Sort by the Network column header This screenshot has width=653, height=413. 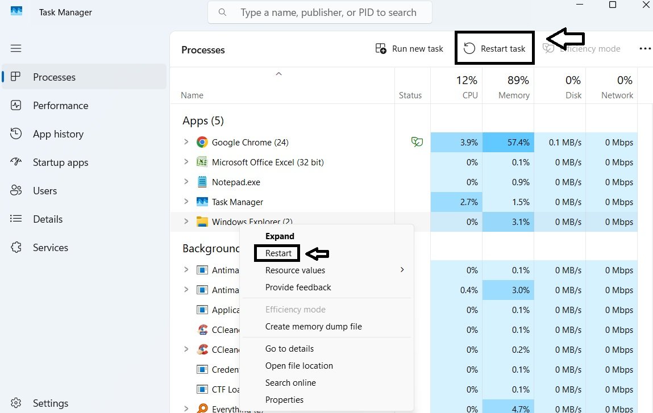coord(617,95)
